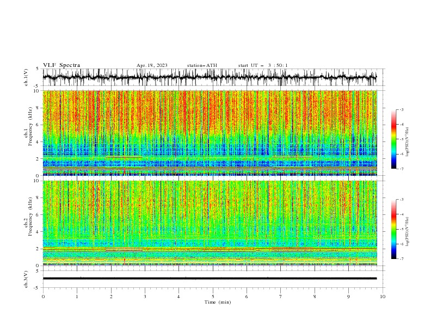431x333 pixels.
Task: Click the 'ch.1(V)' waveform axis label
Action: tap(26, 77)
